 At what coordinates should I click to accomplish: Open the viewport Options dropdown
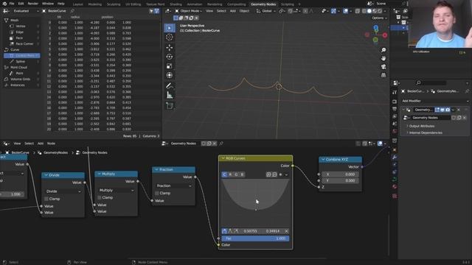click(379, 18)
